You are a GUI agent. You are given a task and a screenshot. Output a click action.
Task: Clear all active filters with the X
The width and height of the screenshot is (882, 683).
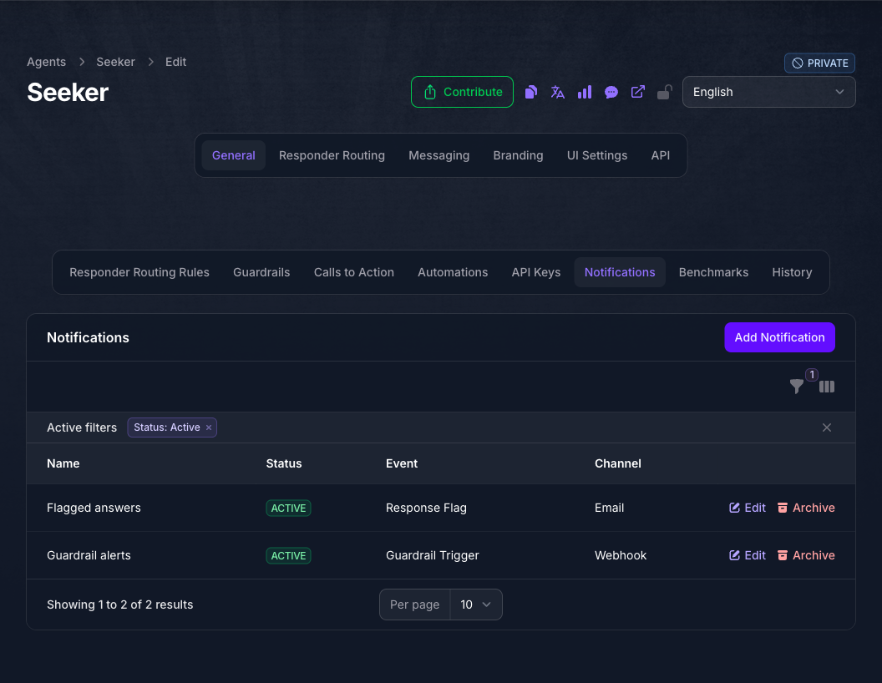coord(826,428)
